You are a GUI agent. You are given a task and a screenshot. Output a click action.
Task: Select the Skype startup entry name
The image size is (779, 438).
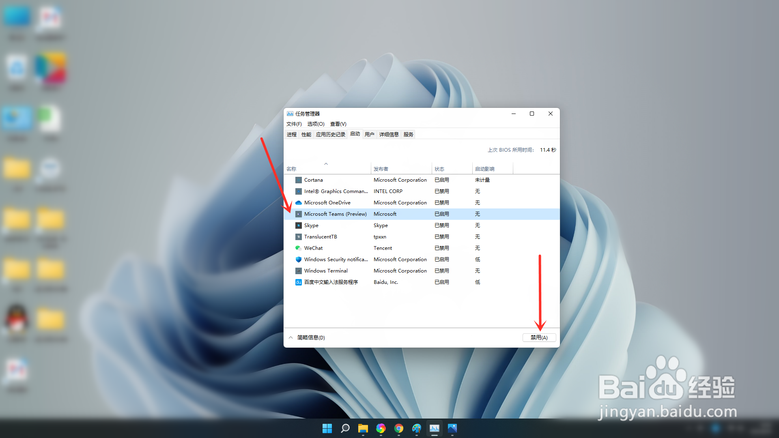(311, 225)
